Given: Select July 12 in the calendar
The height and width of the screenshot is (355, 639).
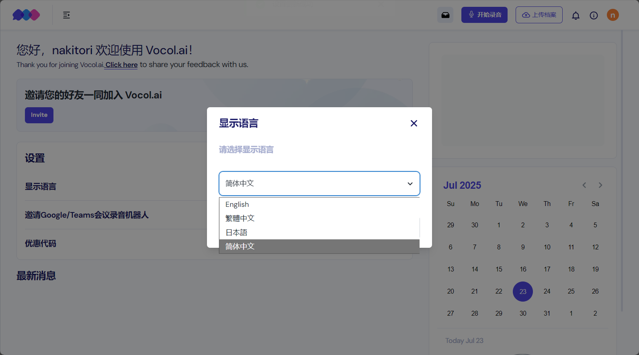Looking at the screenshot, I should [x=595, y=247].
